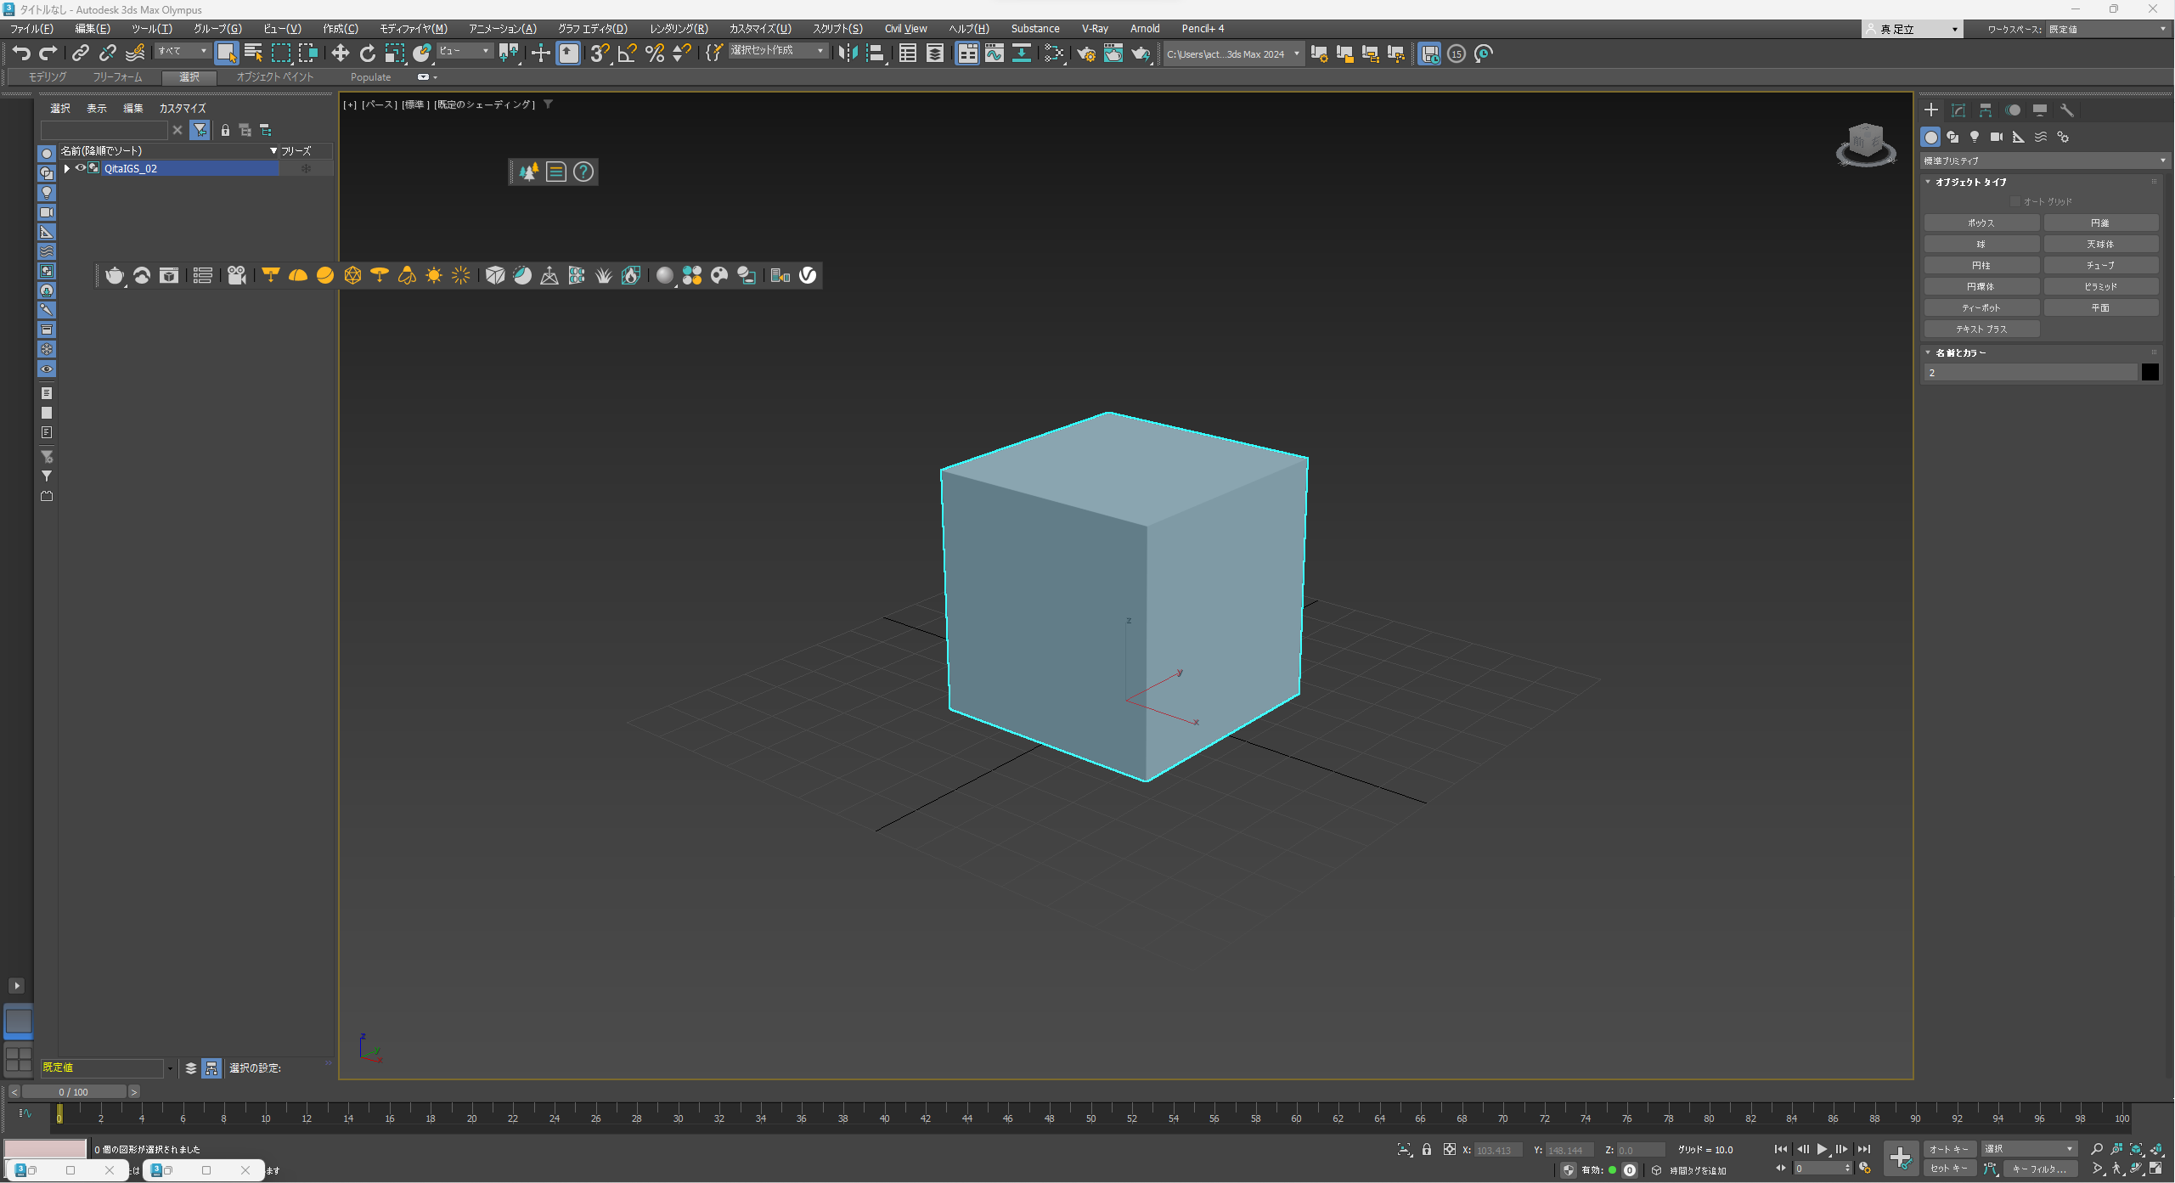The width and height of the screenshot is (2175, 1183).
Task: Open the Modify panel tab icon
Action: point(1958,110)
